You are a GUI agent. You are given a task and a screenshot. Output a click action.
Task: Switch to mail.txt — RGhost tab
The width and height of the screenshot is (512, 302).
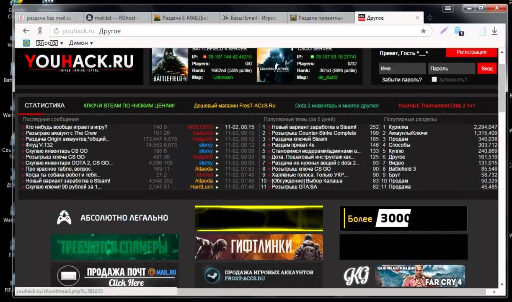click(116, 18)
